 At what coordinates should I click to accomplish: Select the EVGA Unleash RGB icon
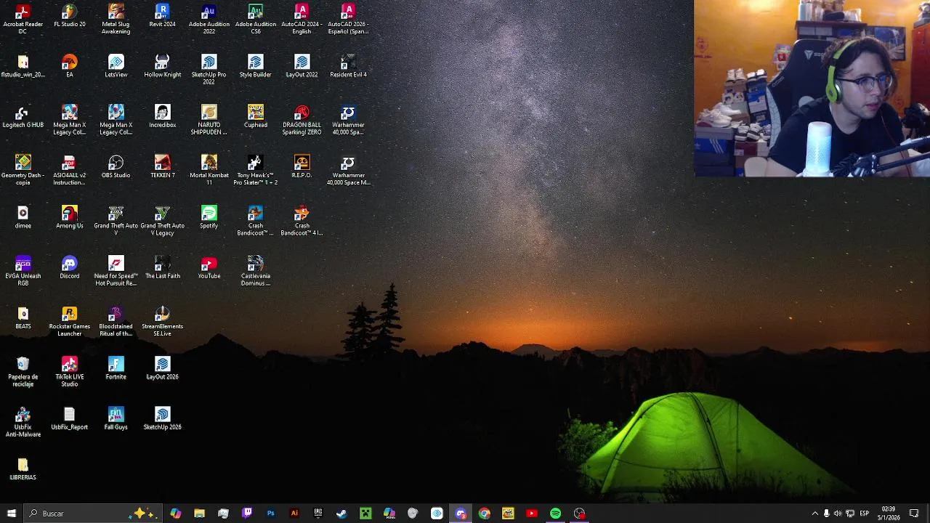tap(23, 272)
